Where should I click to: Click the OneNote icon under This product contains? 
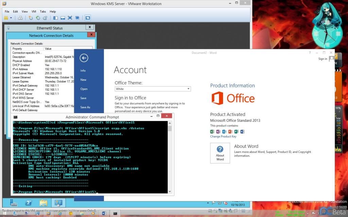click(x=218, y=132)
